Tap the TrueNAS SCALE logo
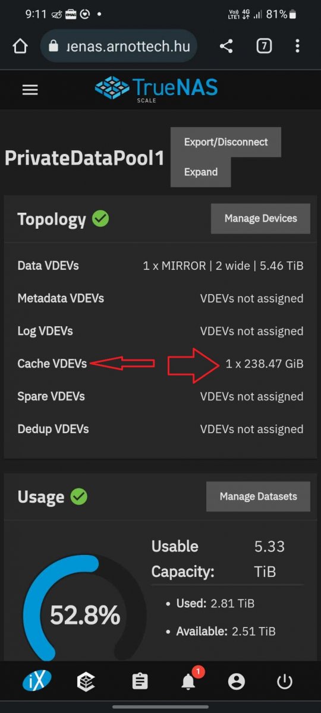This screenshot has height=713, width=321. click(156, 89)
